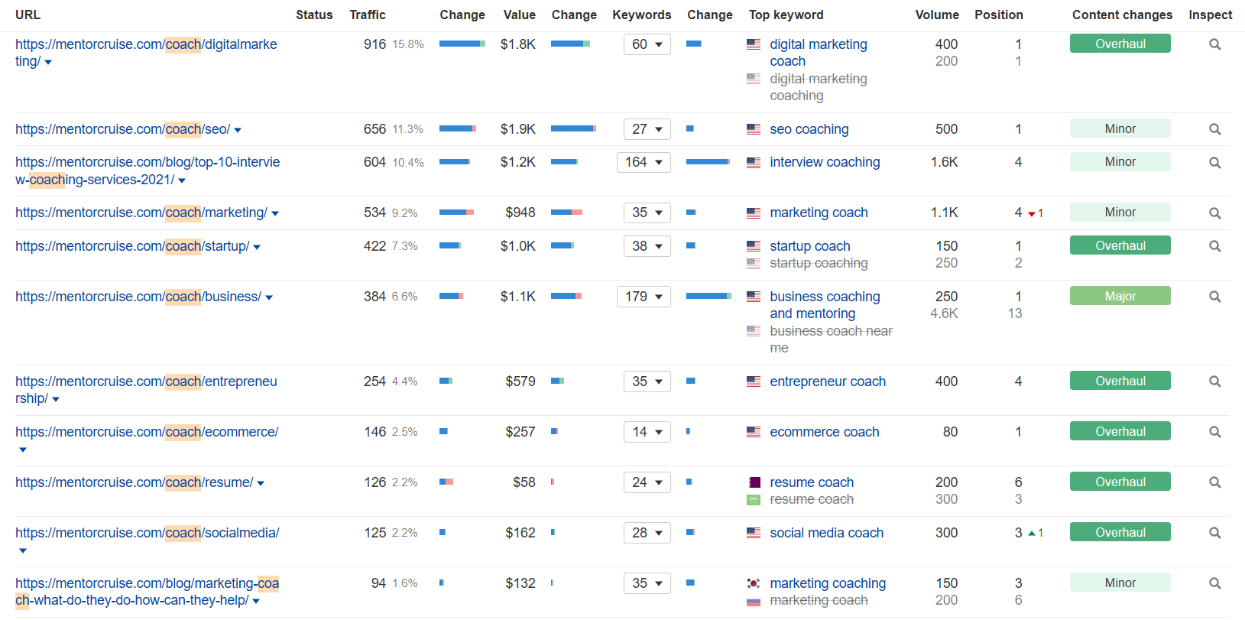Click Overhaul badge for coach/startup row
Viewport: 1245px width, 620px height.
(x=1120, y=245)
